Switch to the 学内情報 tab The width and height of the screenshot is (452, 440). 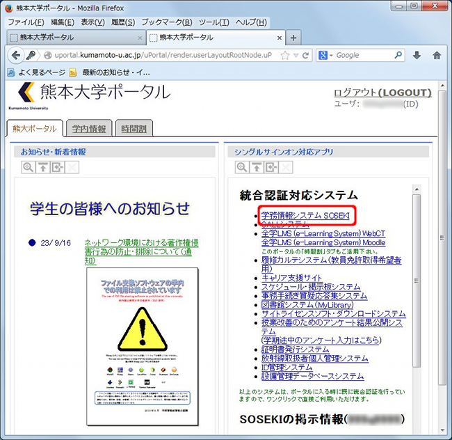(89, 128)
